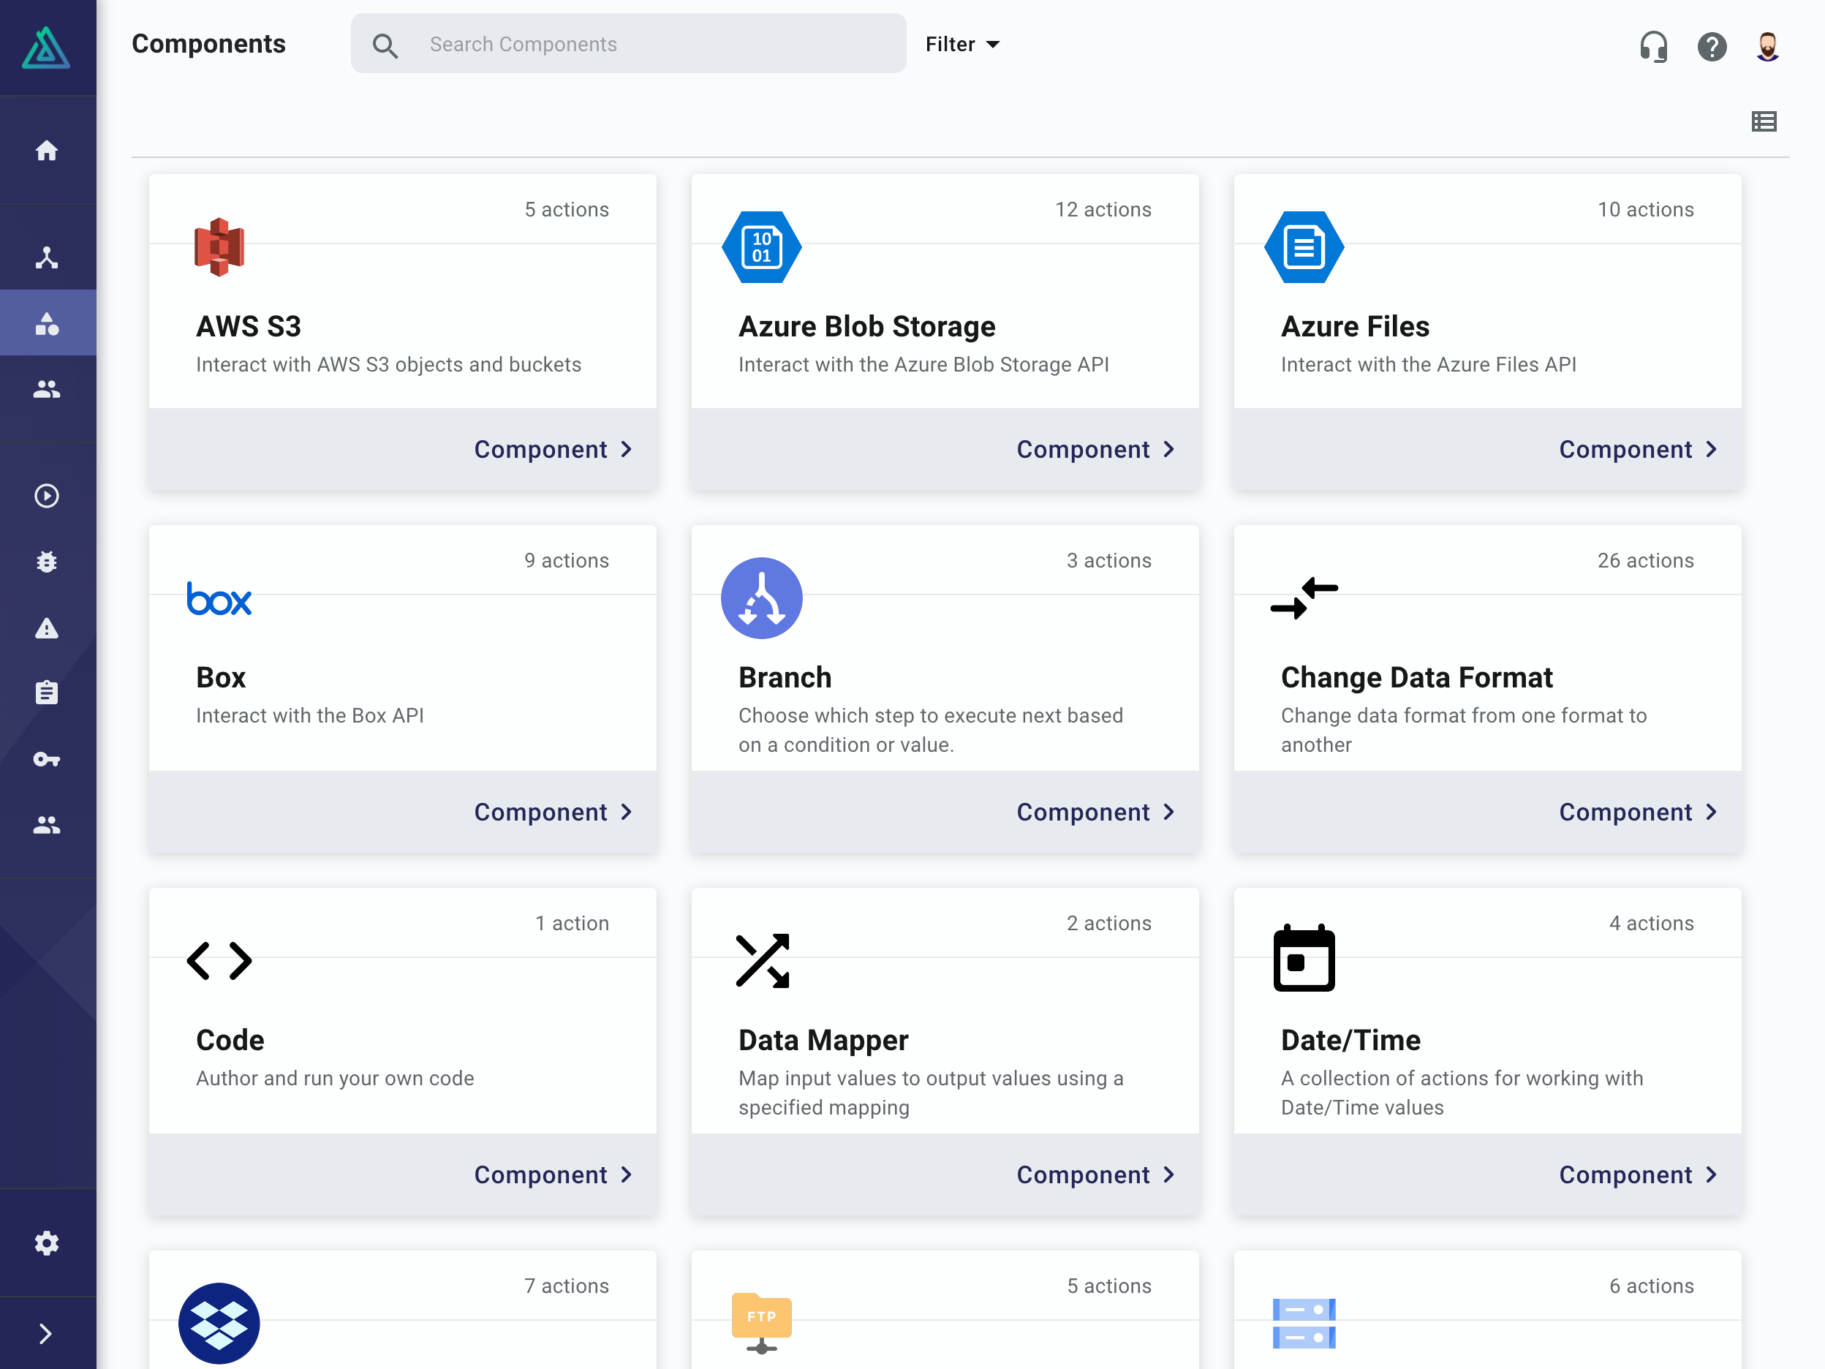This screenshot has height=1369, width=1825.
Task: Focus the Search Components field
Action: coord(629,44)
